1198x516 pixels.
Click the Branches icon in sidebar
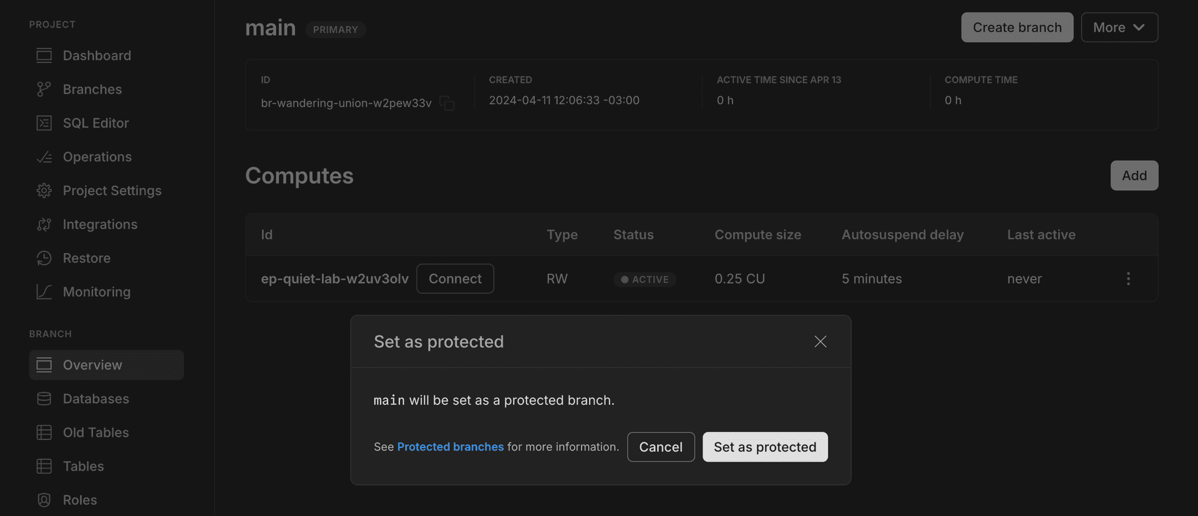coord(44,89)
